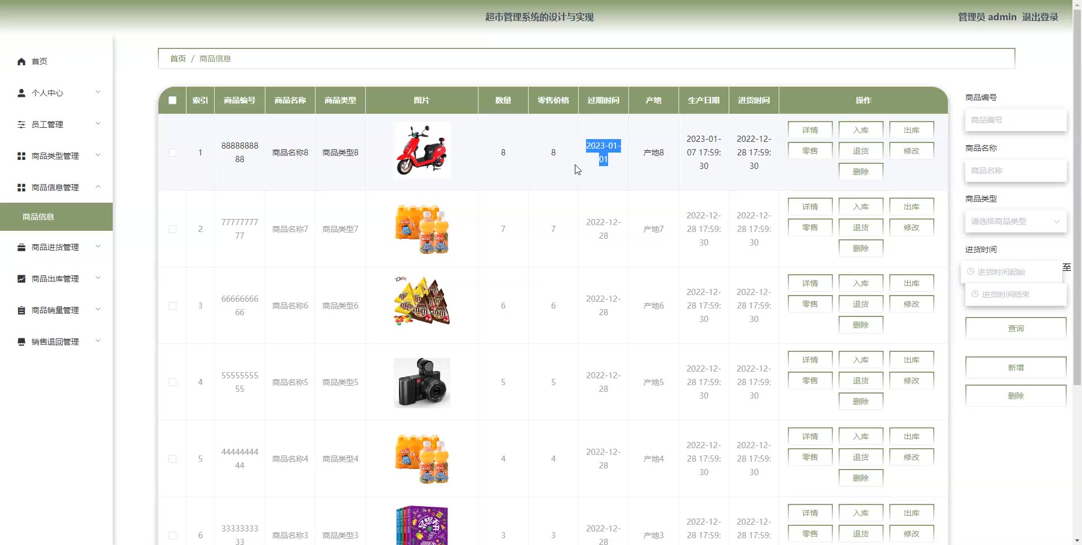Open 详情 for 商品名称8 row
This screenshot has width=1082, height=545.
[x=810, y=130]
